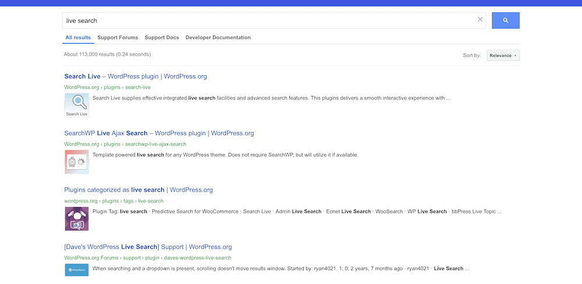Click the "daves-wordpress-live-search" breadcrumb URL
This screenshot has height=284, width=582.
pos(148,258)
